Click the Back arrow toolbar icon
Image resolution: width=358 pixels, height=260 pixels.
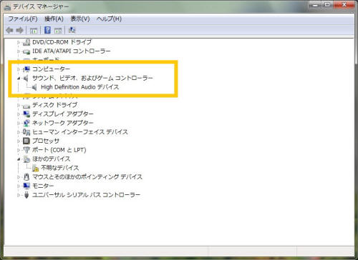(9, 30)
